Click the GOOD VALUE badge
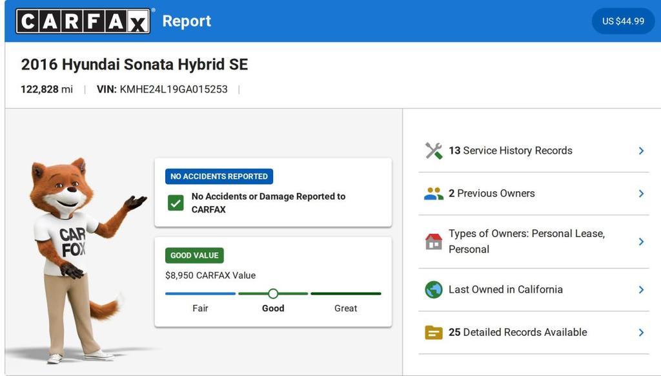The image size is (661, 376). coord(194,255)
